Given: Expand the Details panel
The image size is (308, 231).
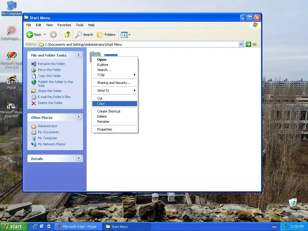Looking at the screenshot, I should [79, 158].
